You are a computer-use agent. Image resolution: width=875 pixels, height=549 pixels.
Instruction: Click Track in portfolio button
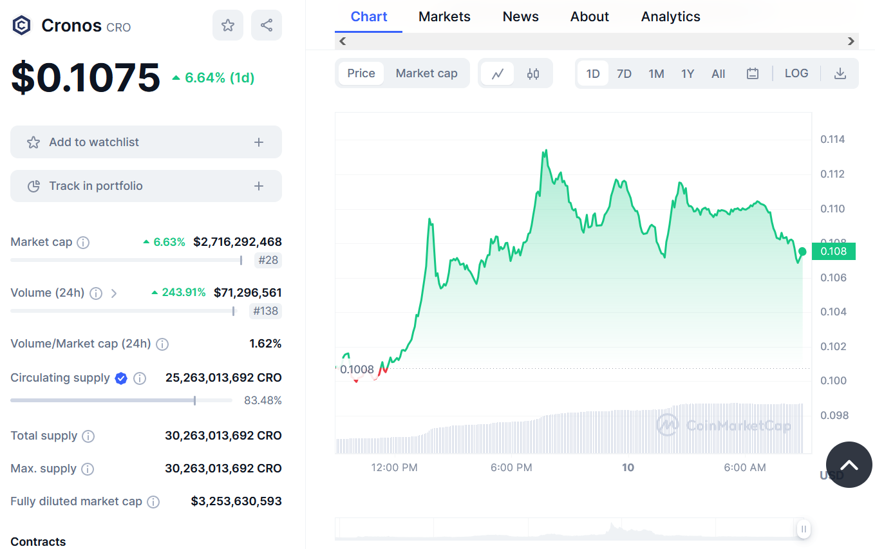coord(146,186)
